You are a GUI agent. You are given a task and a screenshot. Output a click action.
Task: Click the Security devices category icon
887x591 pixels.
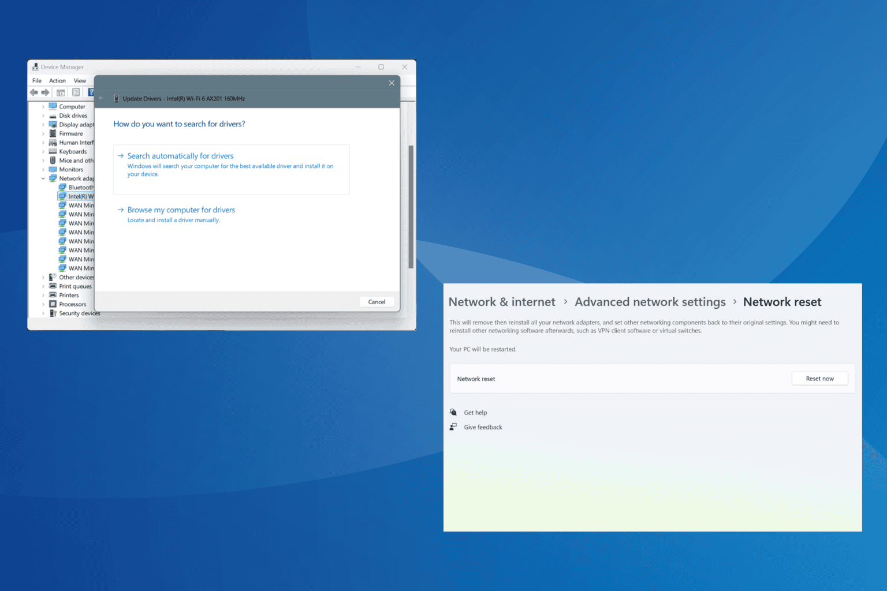coord(53,313)
